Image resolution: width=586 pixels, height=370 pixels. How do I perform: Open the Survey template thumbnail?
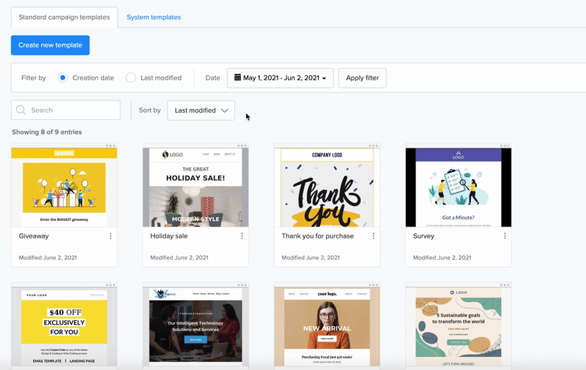[459, 187]
